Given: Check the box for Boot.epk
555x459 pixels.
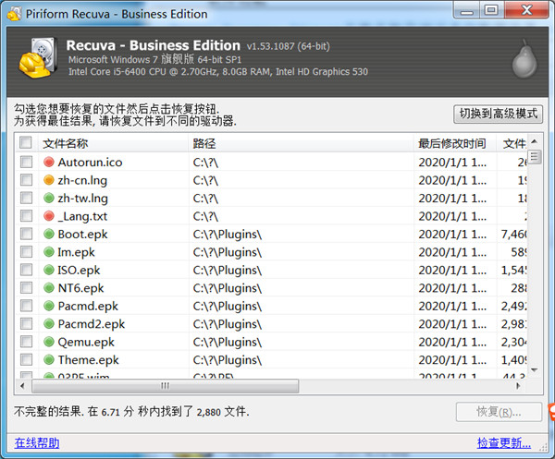Looking at the screenshot, I should (26, 234).
